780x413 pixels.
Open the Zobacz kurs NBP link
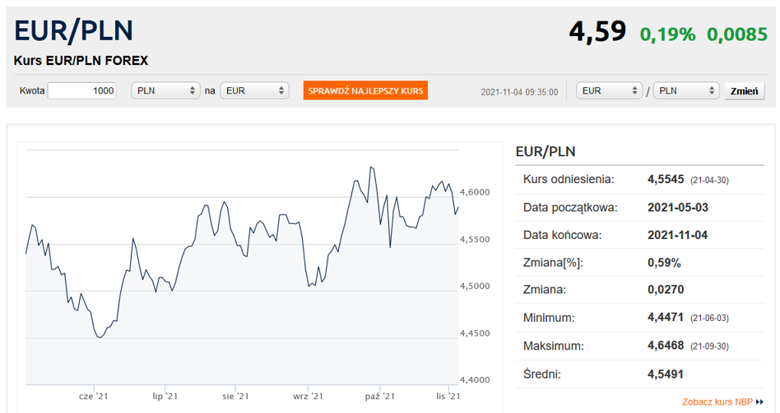coord(717,402)
